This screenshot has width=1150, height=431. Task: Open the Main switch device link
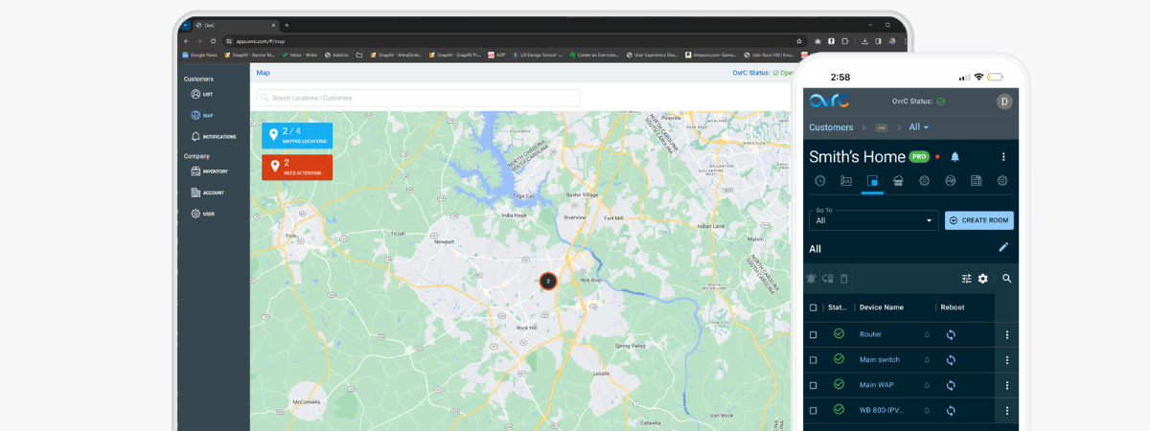point(880,360)
